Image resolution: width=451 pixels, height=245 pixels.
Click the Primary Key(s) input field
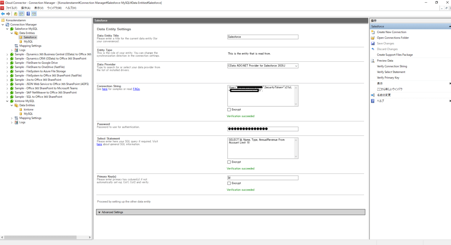point(263,178)
